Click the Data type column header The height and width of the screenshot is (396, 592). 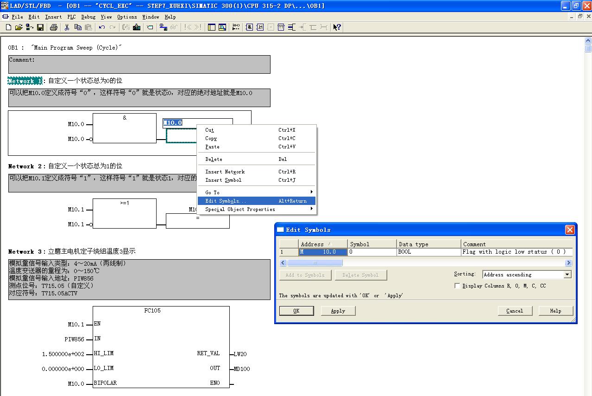[429, 244]
